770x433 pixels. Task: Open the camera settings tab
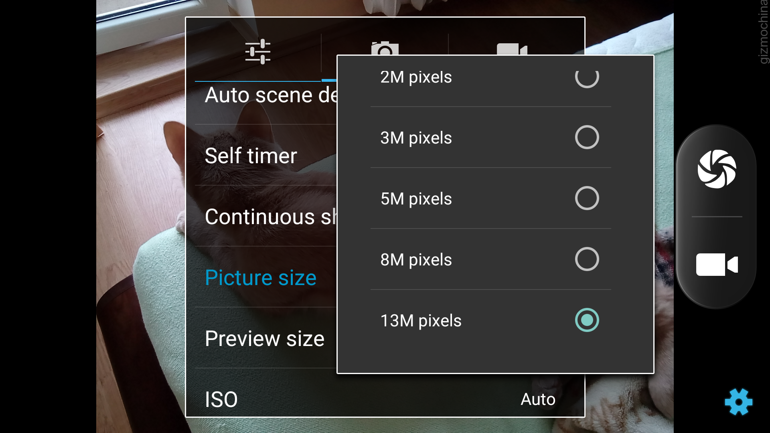point(385,48)
